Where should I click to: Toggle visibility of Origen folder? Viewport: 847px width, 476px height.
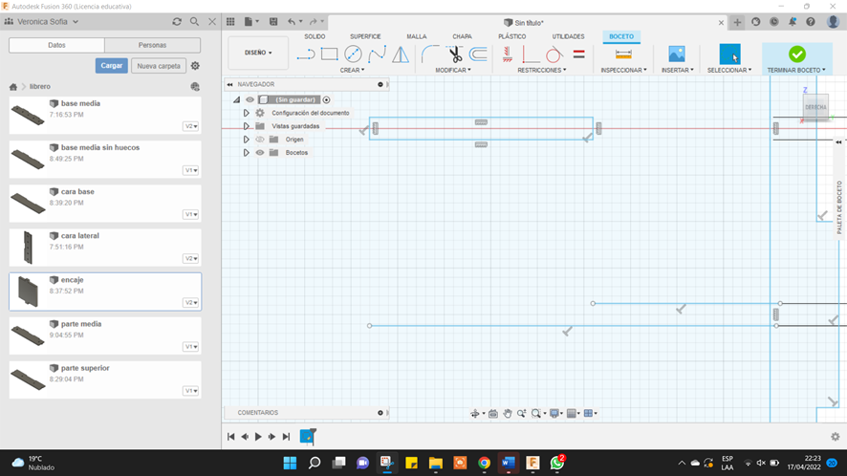[x=260, y=140]
